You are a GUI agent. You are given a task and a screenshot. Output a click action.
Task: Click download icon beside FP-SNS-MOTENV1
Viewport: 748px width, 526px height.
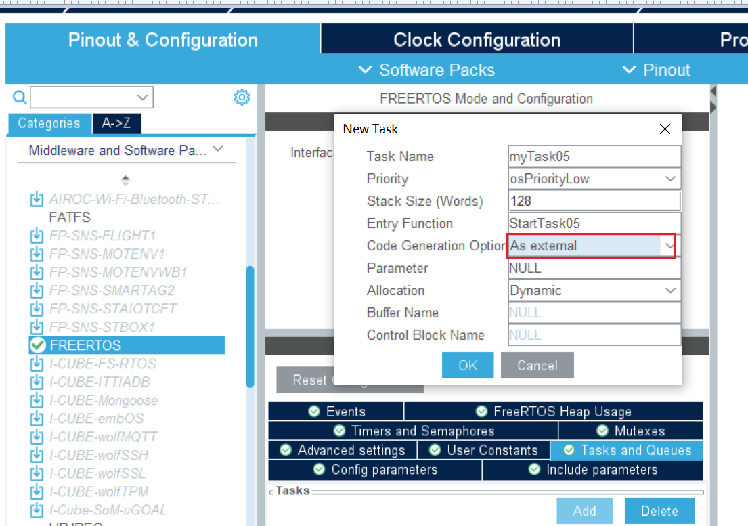coord(37,254)
